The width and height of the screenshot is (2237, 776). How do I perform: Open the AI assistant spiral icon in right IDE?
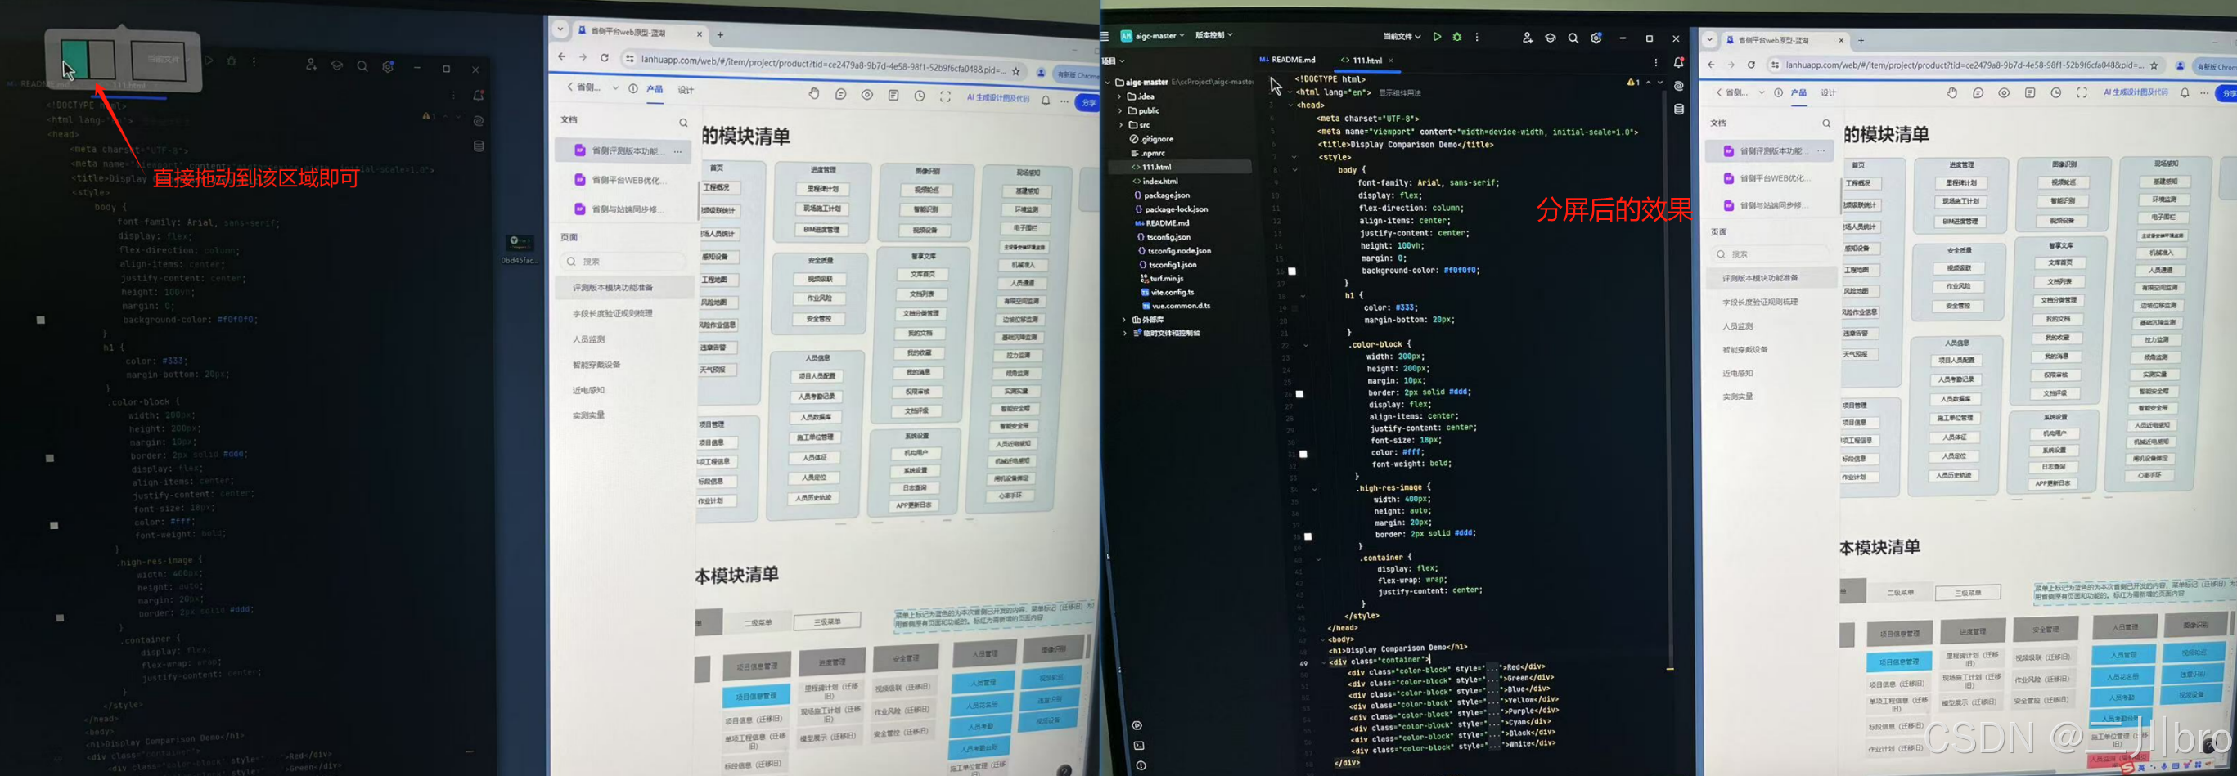[x=1679, y=86]
